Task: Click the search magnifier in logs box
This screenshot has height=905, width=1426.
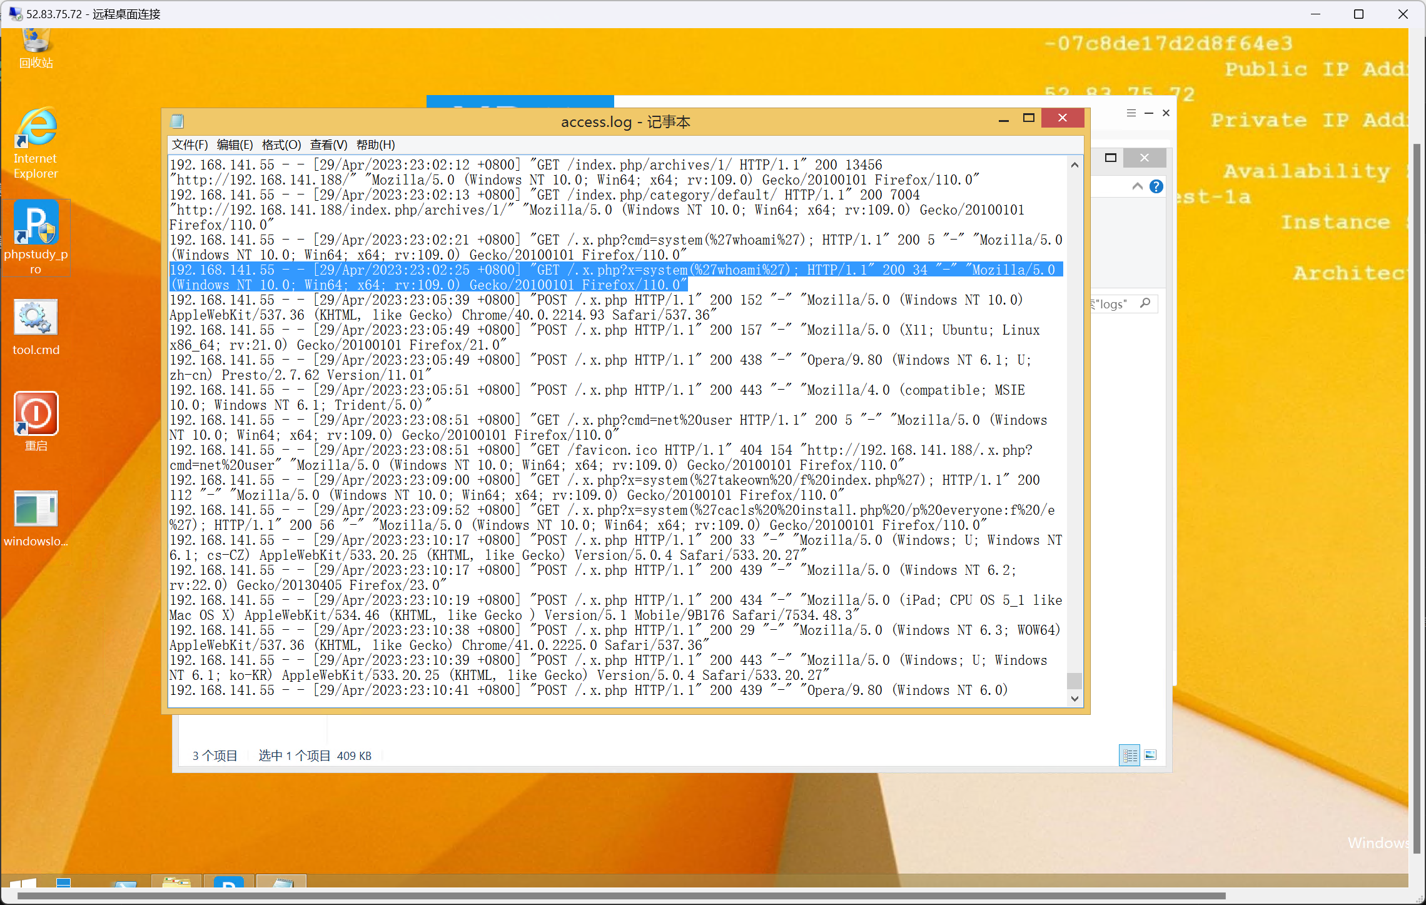Action: (x=1145, y=303)
